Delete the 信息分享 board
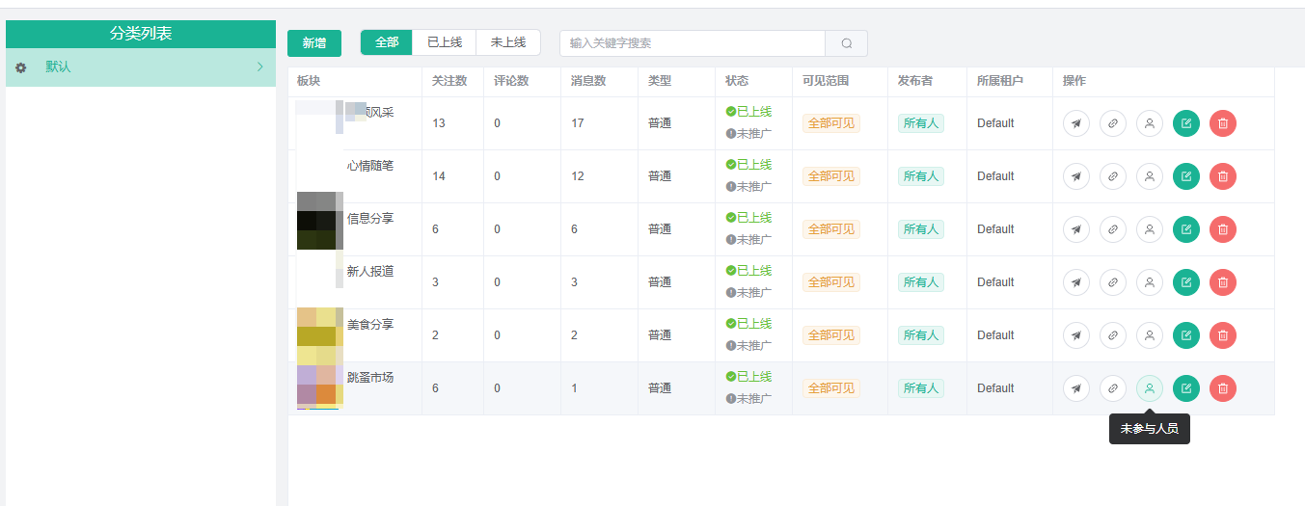Image resolution: width=1305 pixels, height=506 pixels. (1223, 229)
